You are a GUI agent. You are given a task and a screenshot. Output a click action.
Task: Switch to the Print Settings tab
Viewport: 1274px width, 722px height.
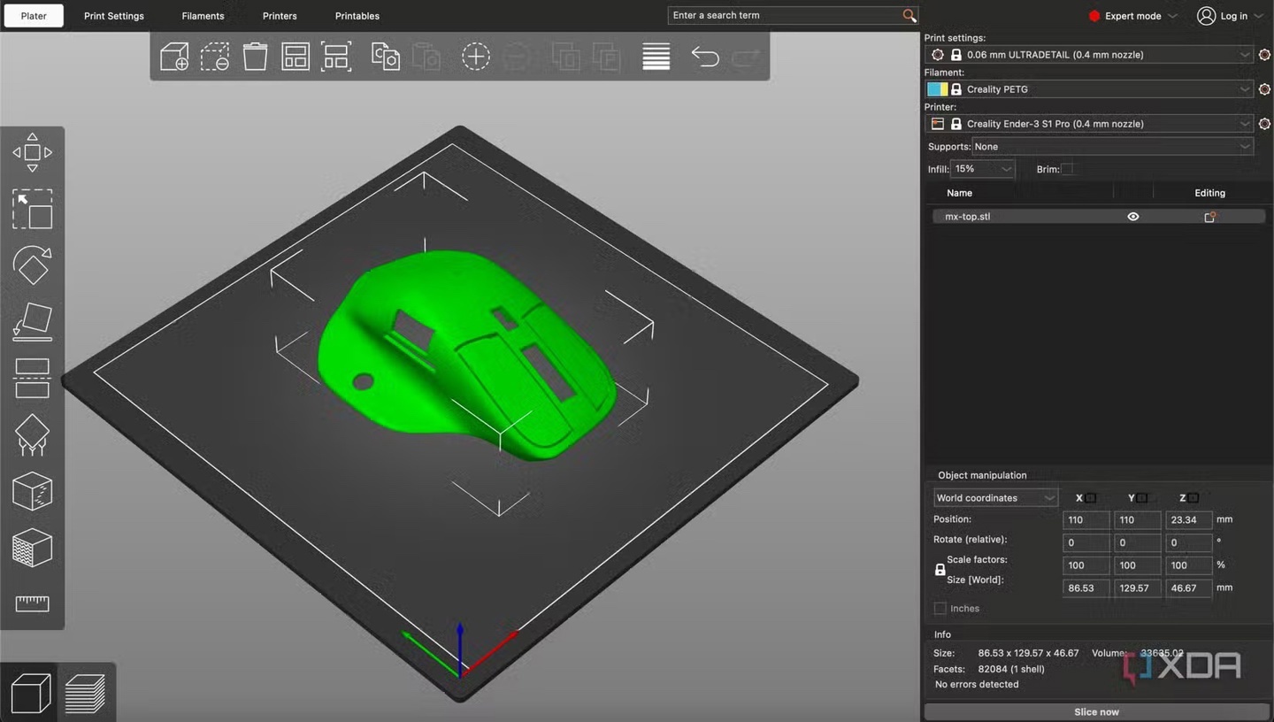(114, 16)
